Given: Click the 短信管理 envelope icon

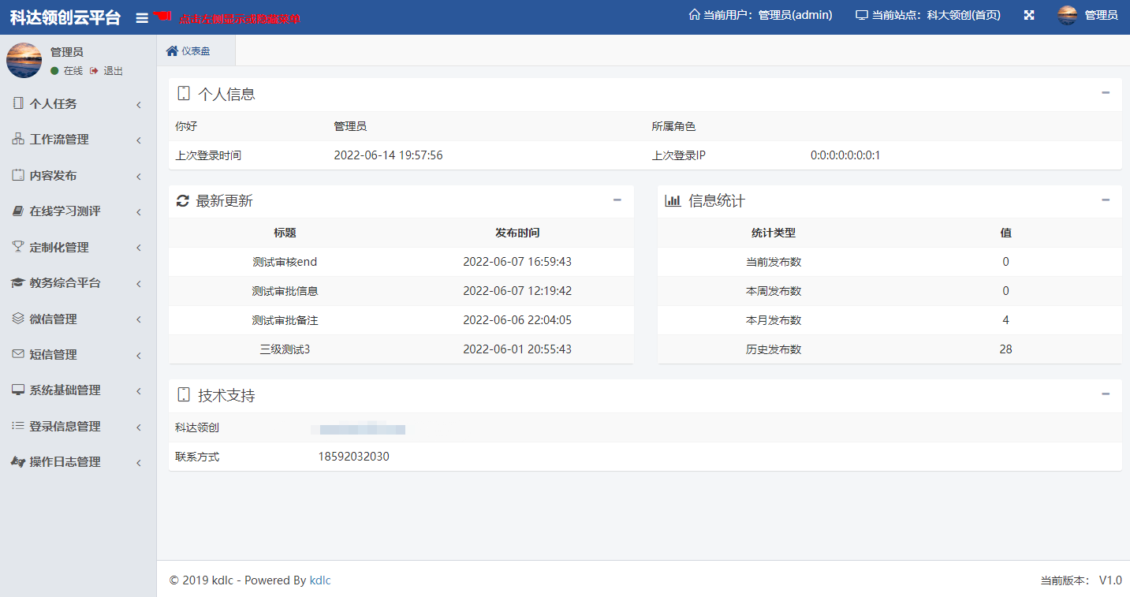Looking at the screenshot, I should tap(18, 354).
